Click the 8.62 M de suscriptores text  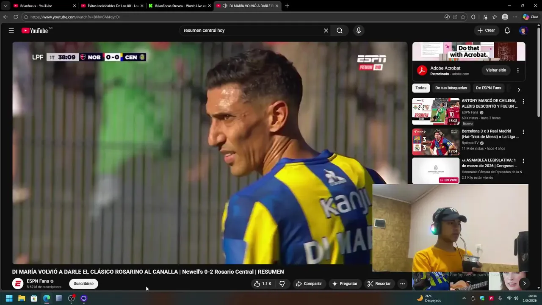point(44,287)
